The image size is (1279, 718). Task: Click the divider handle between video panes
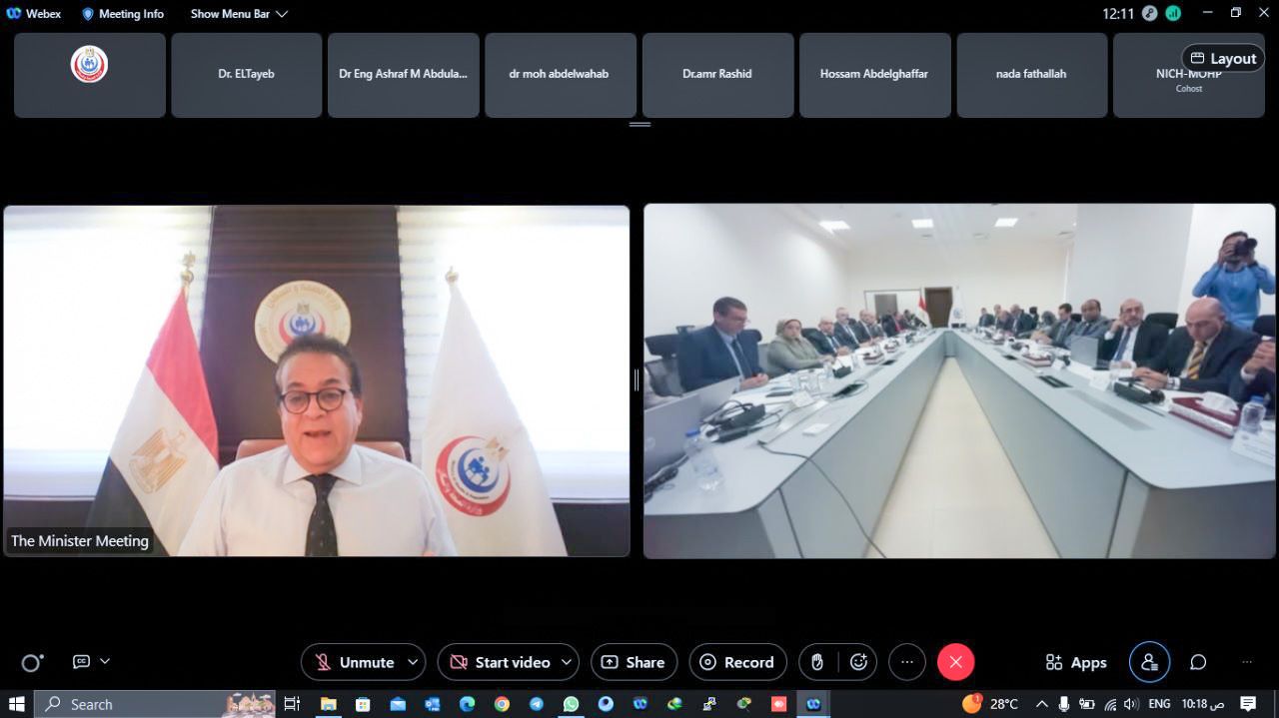pyautogui.click(x=637, y=379)
